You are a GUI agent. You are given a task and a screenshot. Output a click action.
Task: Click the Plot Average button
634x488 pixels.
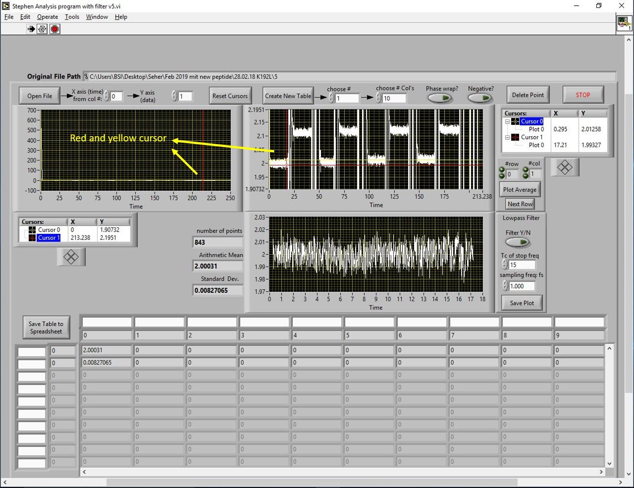[520, 190]
